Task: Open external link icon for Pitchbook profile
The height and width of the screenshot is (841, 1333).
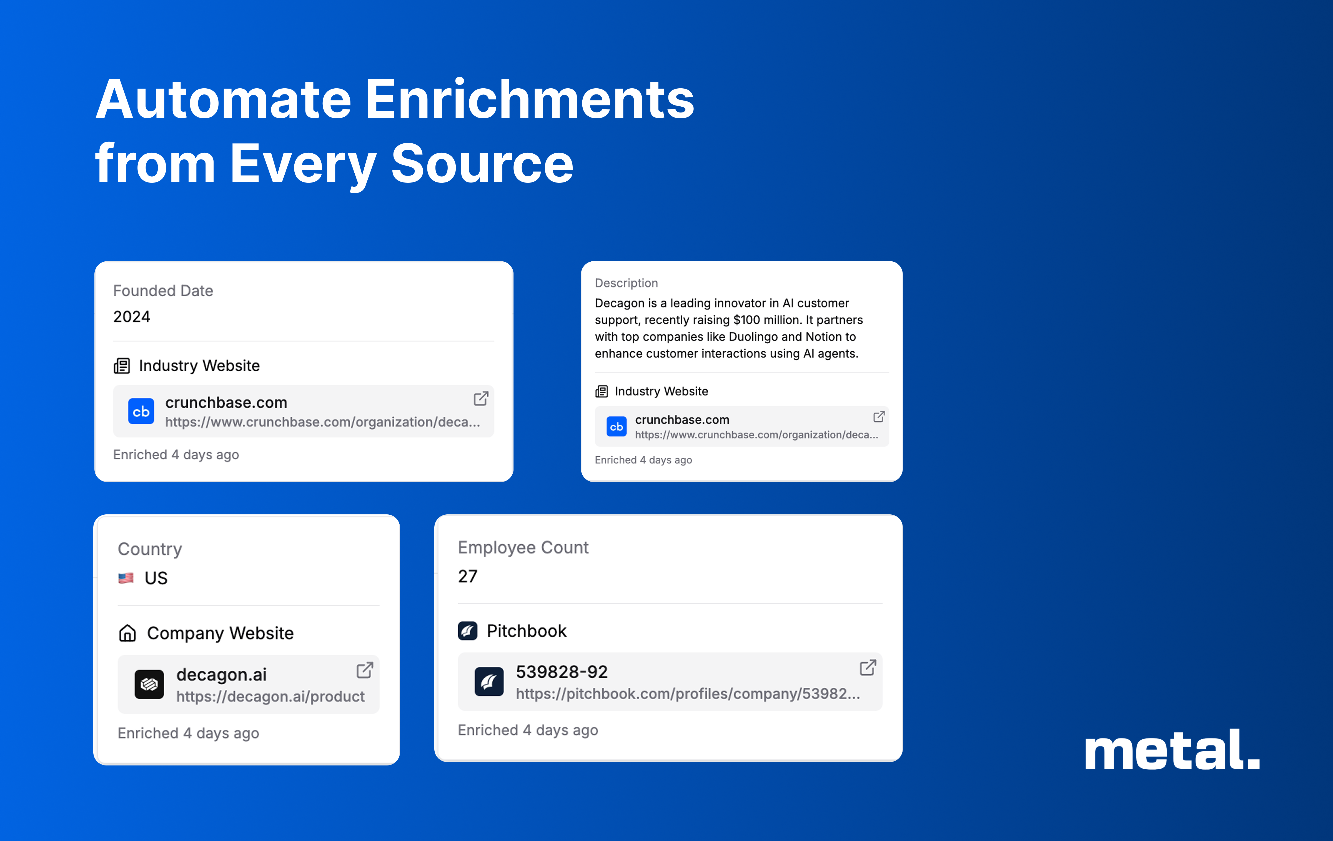Action: pyautogui.click(x=868, y=668)
